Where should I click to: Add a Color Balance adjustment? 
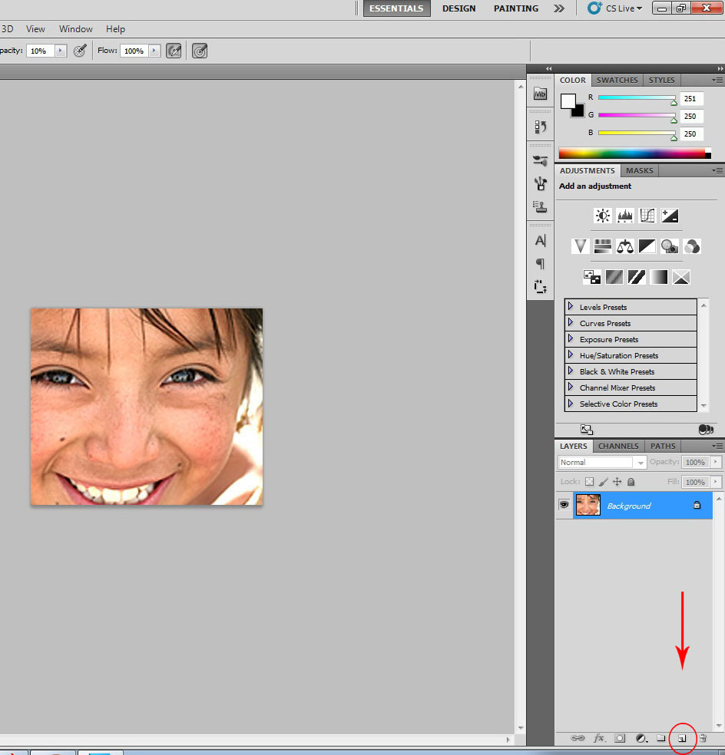pos(625,246)
